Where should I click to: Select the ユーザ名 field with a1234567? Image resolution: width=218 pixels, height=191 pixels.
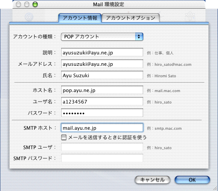(102, 102)
